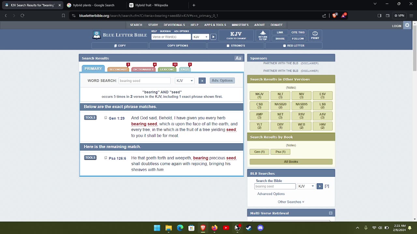Open Discord from the taskbar
This screenshot has height=234, width=417.
[260, 228]
